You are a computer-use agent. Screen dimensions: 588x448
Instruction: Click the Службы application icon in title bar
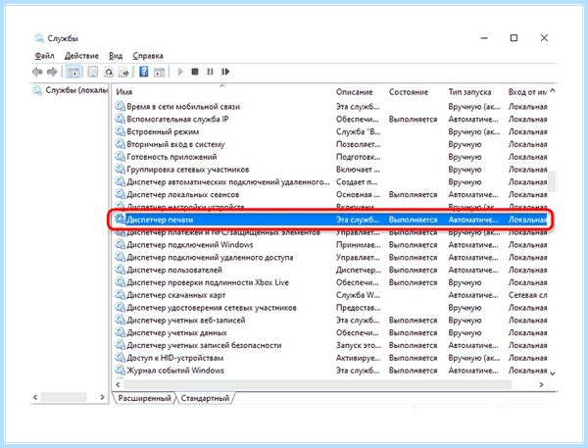point(39,38)
